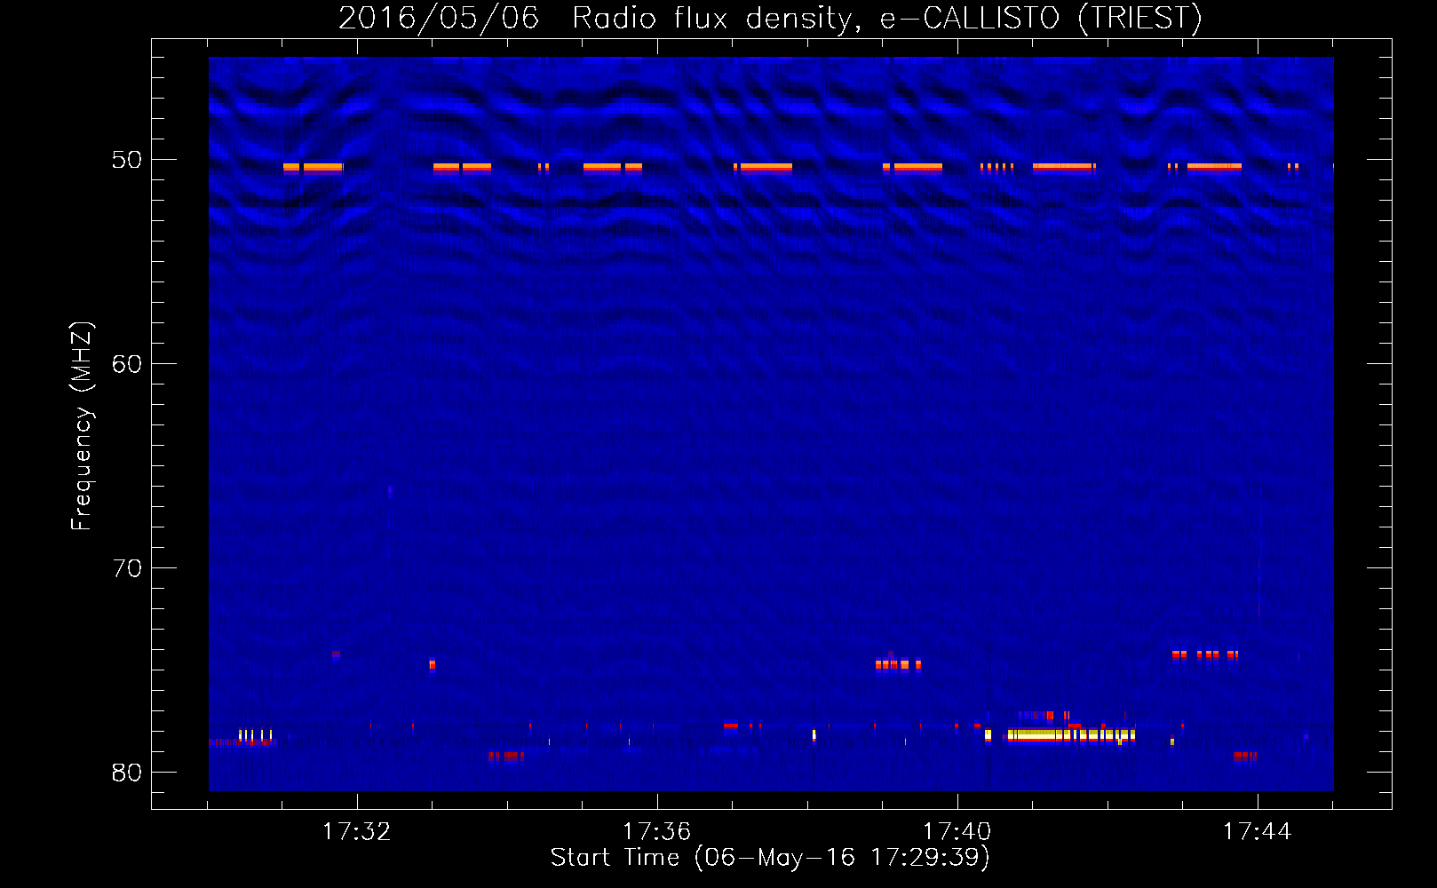
Task: Click the 17:44 time tick label
Action: pos(1257,832)
